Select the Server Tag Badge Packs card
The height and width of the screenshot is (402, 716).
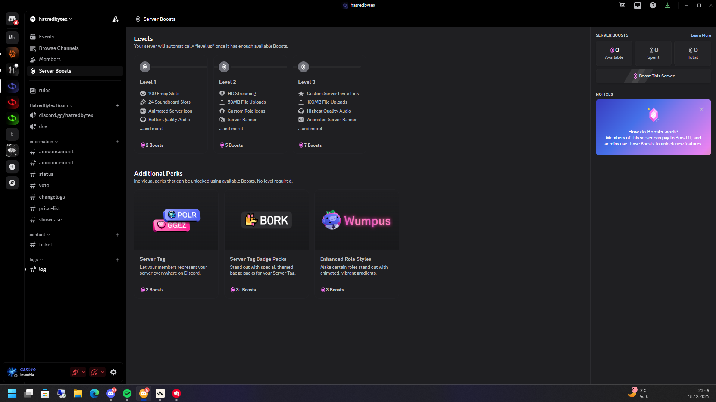pos(266,245)
